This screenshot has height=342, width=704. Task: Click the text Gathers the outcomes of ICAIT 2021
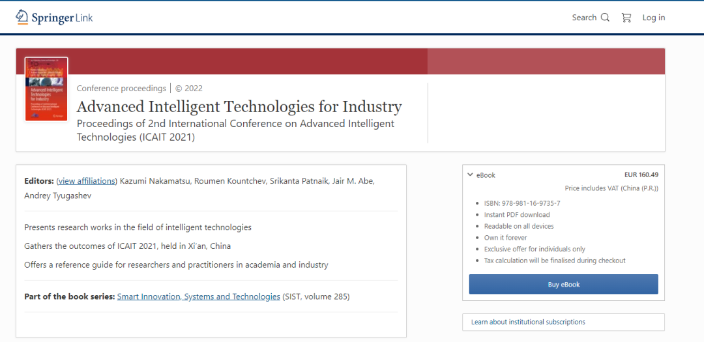click(128, 246)
